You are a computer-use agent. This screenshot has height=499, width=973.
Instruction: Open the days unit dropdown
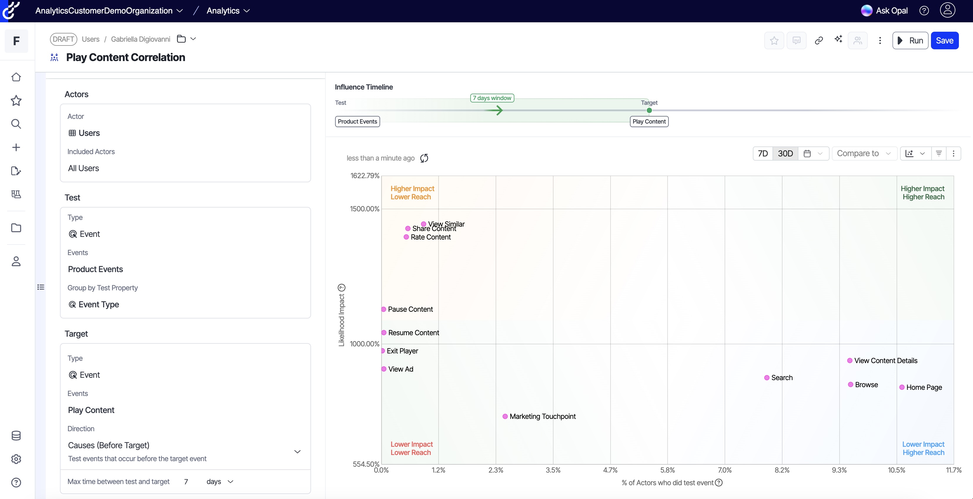[220, 482]
